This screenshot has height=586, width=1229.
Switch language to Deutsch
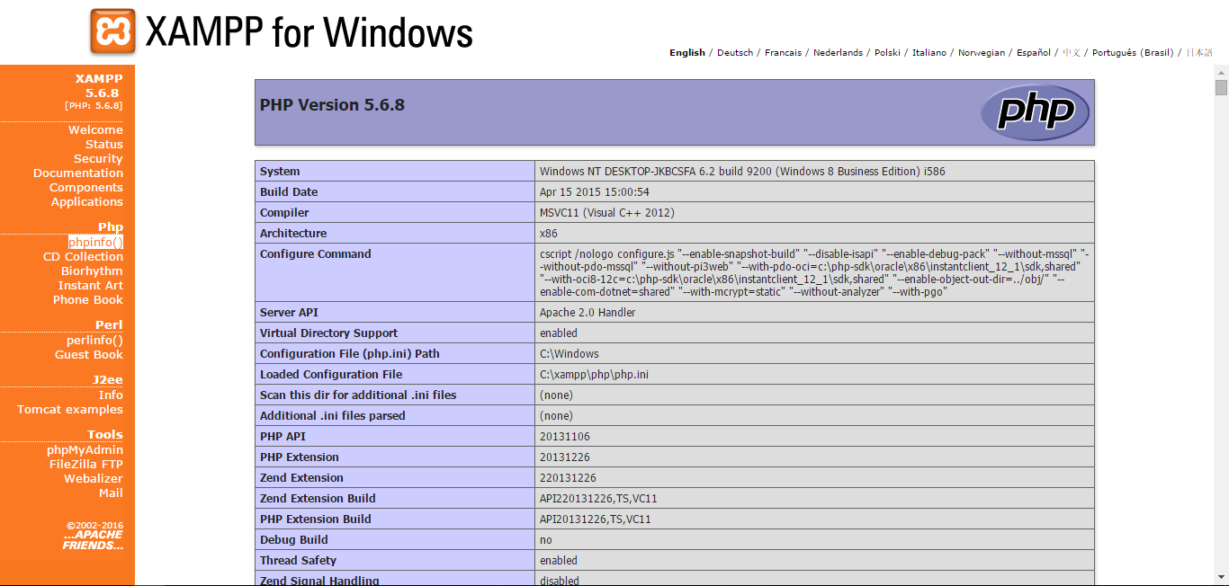point(735,53)
